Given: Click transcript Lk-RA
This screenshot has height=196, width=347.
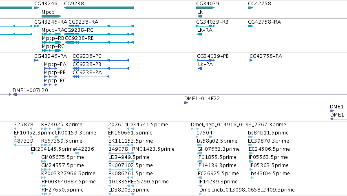Looking at the screenshot, I should point(205,30).
